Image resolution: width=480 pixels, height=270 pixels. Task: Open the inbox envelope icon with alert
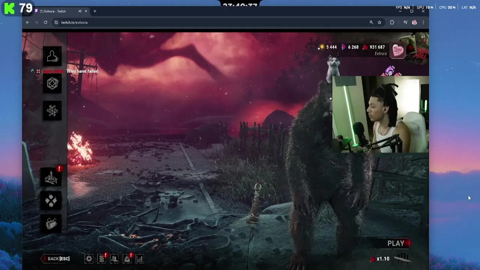pyautogui.click(x=127, y=258)
